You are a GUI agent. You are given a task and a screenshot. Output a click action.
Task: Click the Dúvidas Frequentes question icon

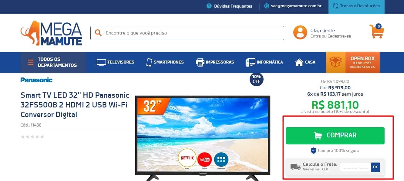click(x=209, y=6)
